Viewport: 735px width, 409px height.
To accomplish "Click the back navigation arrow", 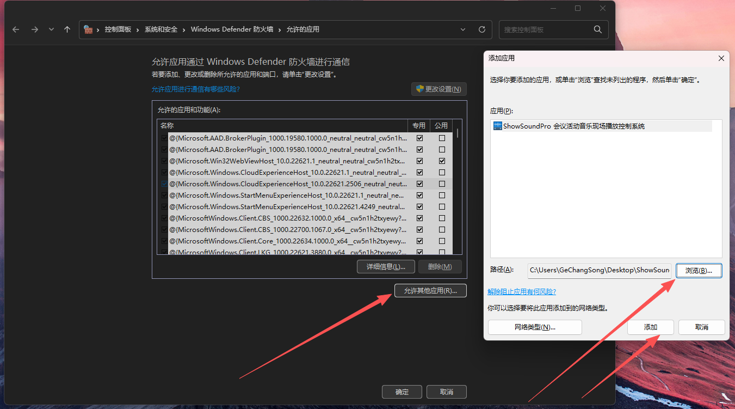I will click(16, 29).
